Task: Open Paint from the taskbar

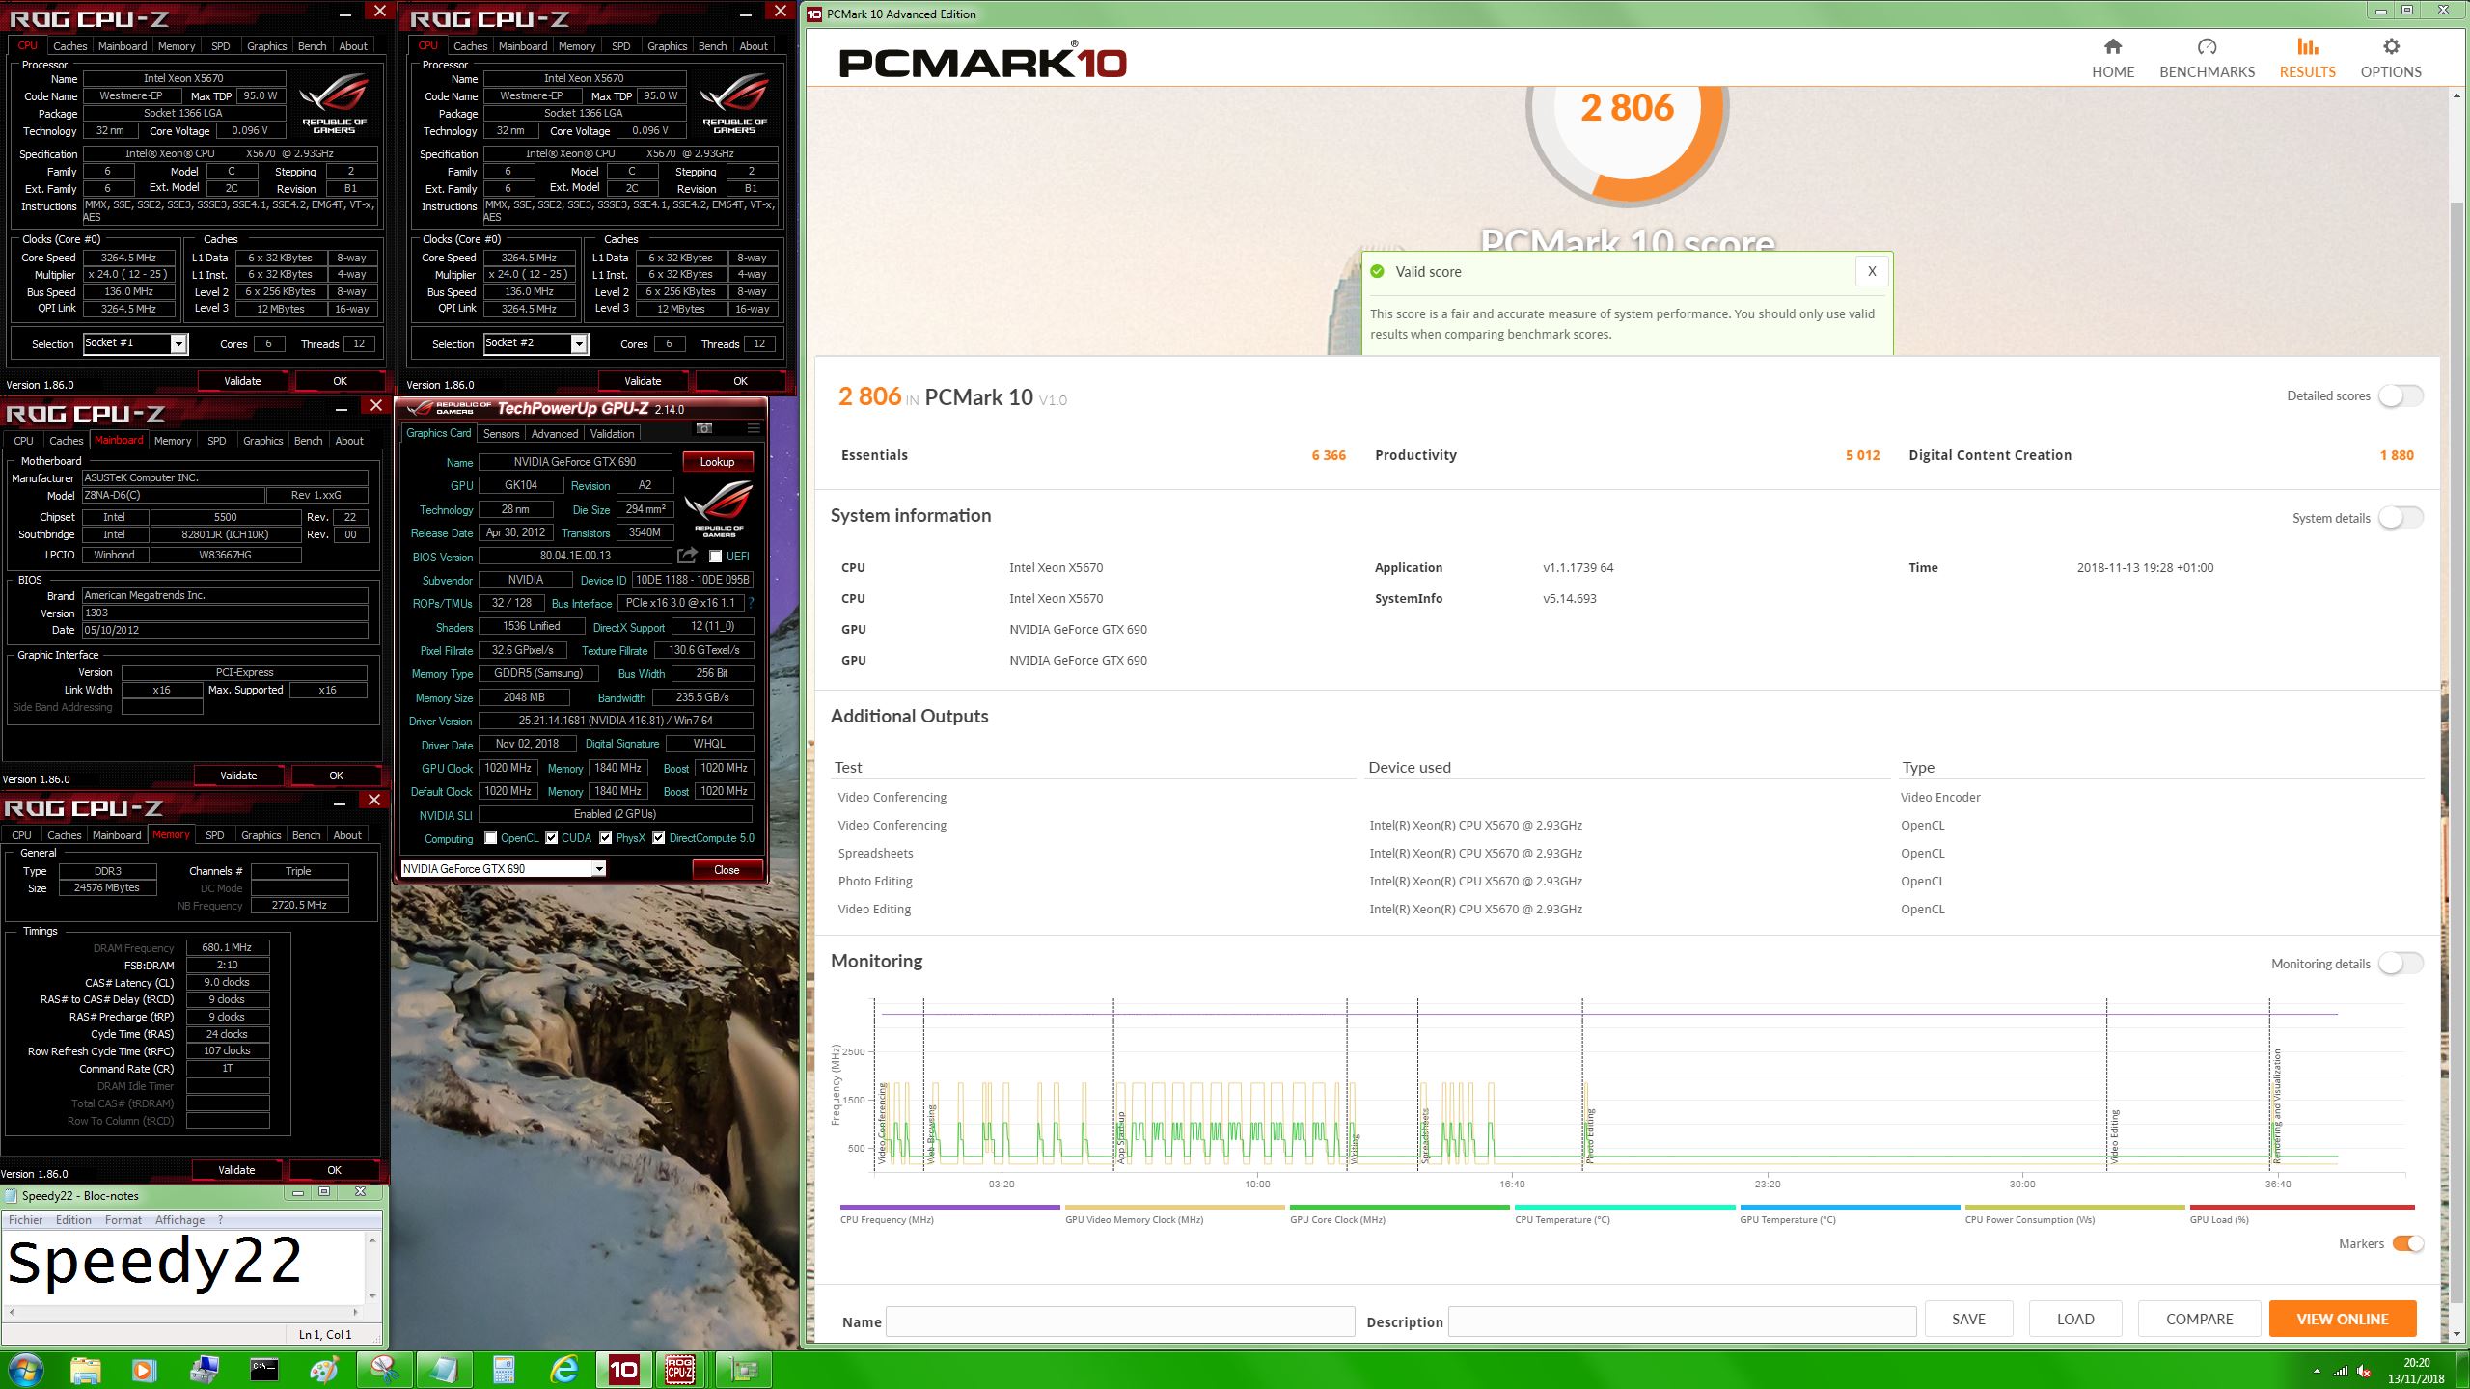Action: [x=323, y=1370]
